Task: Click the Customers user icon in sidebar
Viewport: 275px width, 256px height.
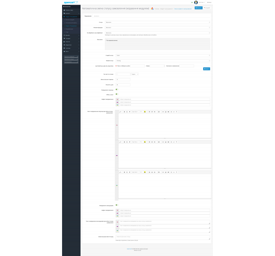Action: pos(64,42)
